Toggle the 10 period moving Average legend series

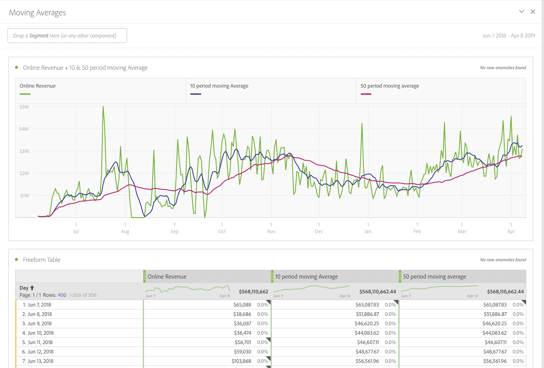271,91
